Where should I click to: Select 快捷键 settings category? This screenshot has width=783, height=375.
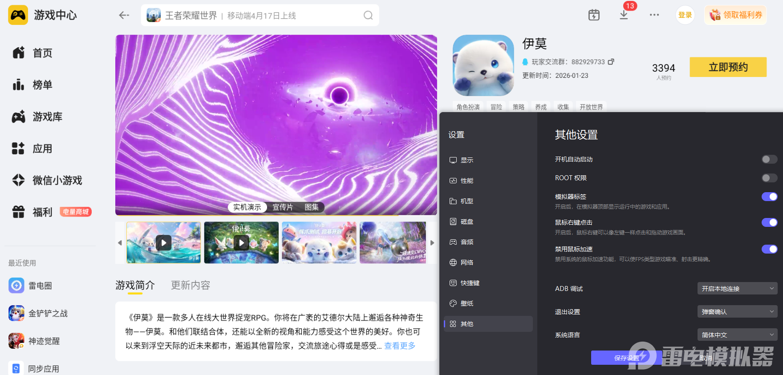(x=488, y=283)
